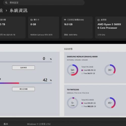Click the button below the 0% progress bar
The height and width of the screenshot is (126, 126).
23,68
